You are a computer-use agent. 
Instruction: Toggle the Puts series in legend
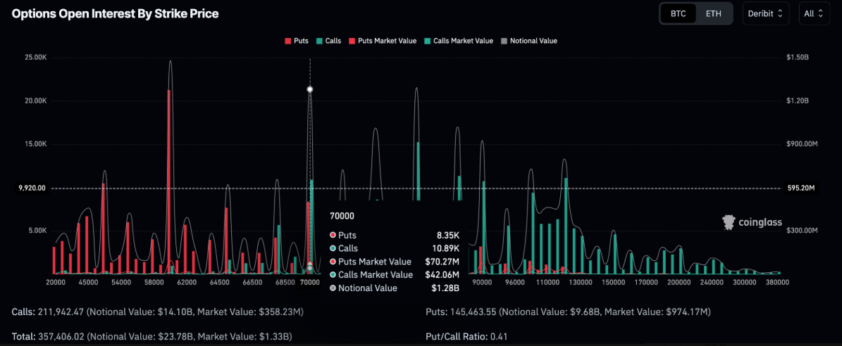[296, 41]
